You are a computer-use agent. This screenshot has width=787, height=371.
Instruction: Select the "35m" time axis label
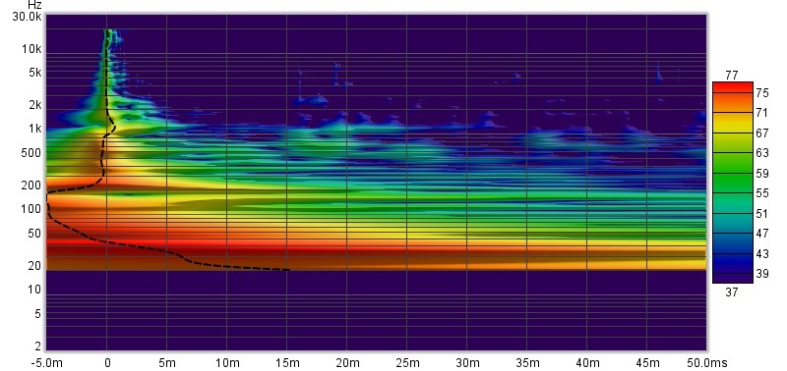tap(526, 363)
